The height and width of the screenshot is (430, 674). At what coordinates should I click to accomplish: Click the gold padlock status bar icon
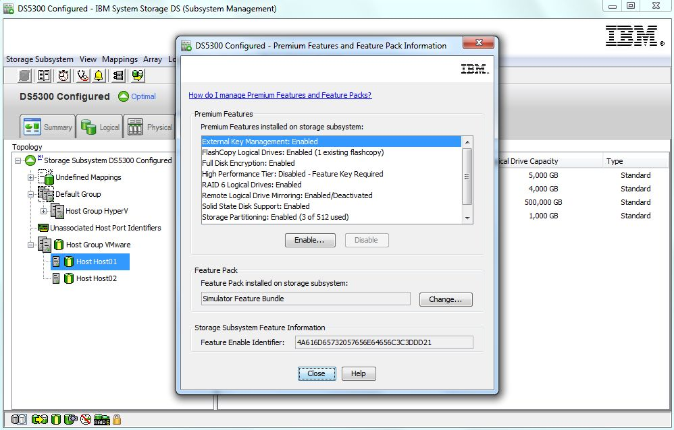pos(117,419)
